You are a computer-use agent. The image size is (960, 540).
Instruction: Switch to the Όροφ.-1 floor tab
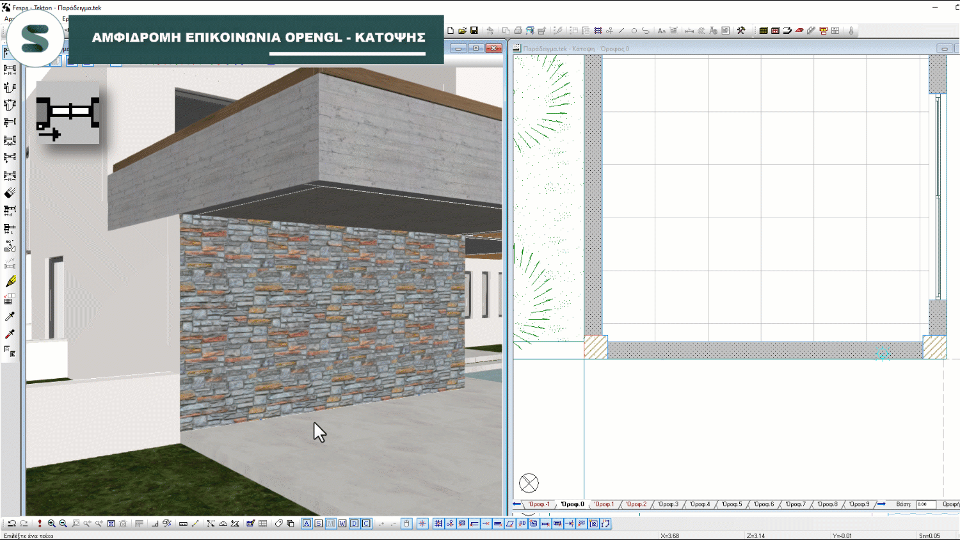click(539, 504)
